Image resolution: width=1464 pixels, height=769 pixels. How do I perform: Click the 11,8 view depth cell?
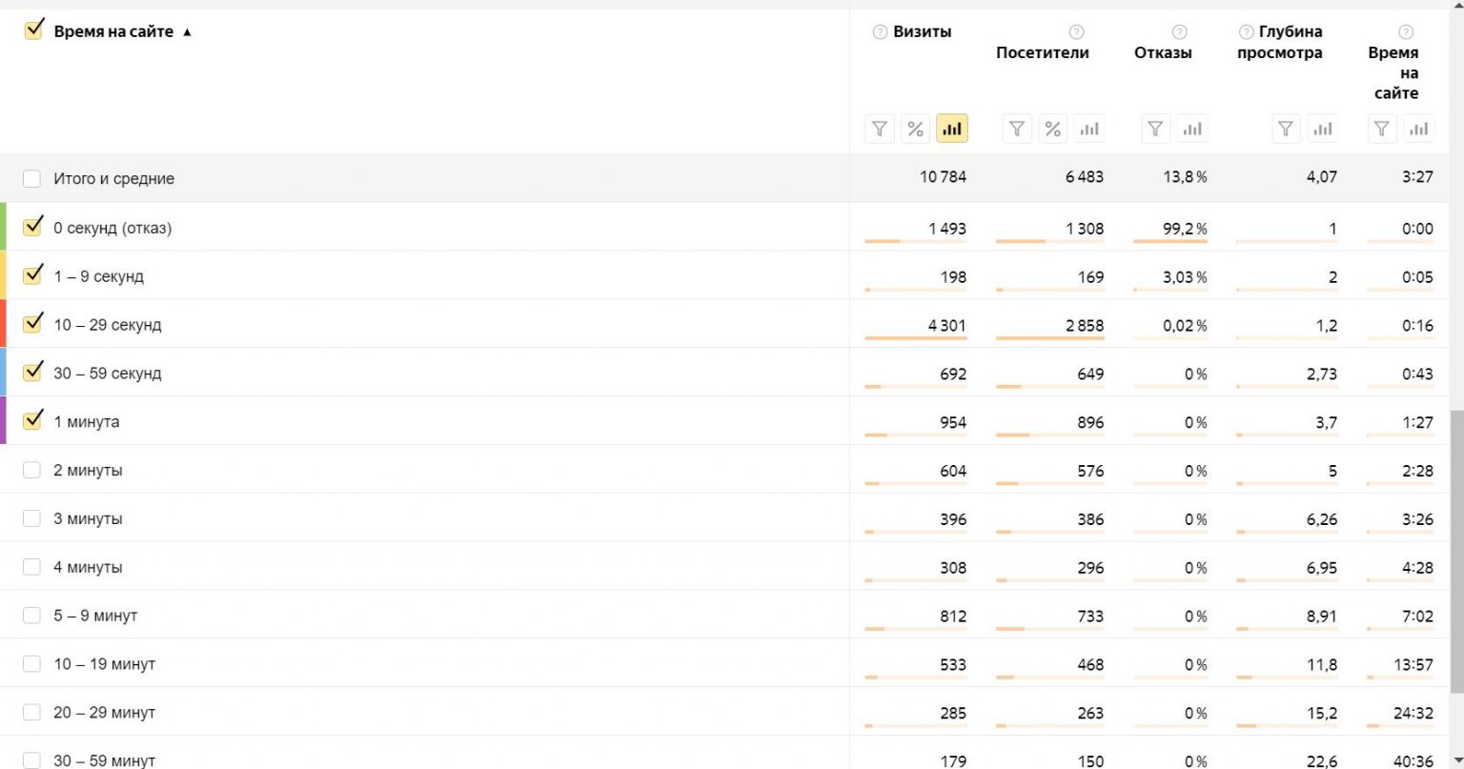(x=1322, y=665)
